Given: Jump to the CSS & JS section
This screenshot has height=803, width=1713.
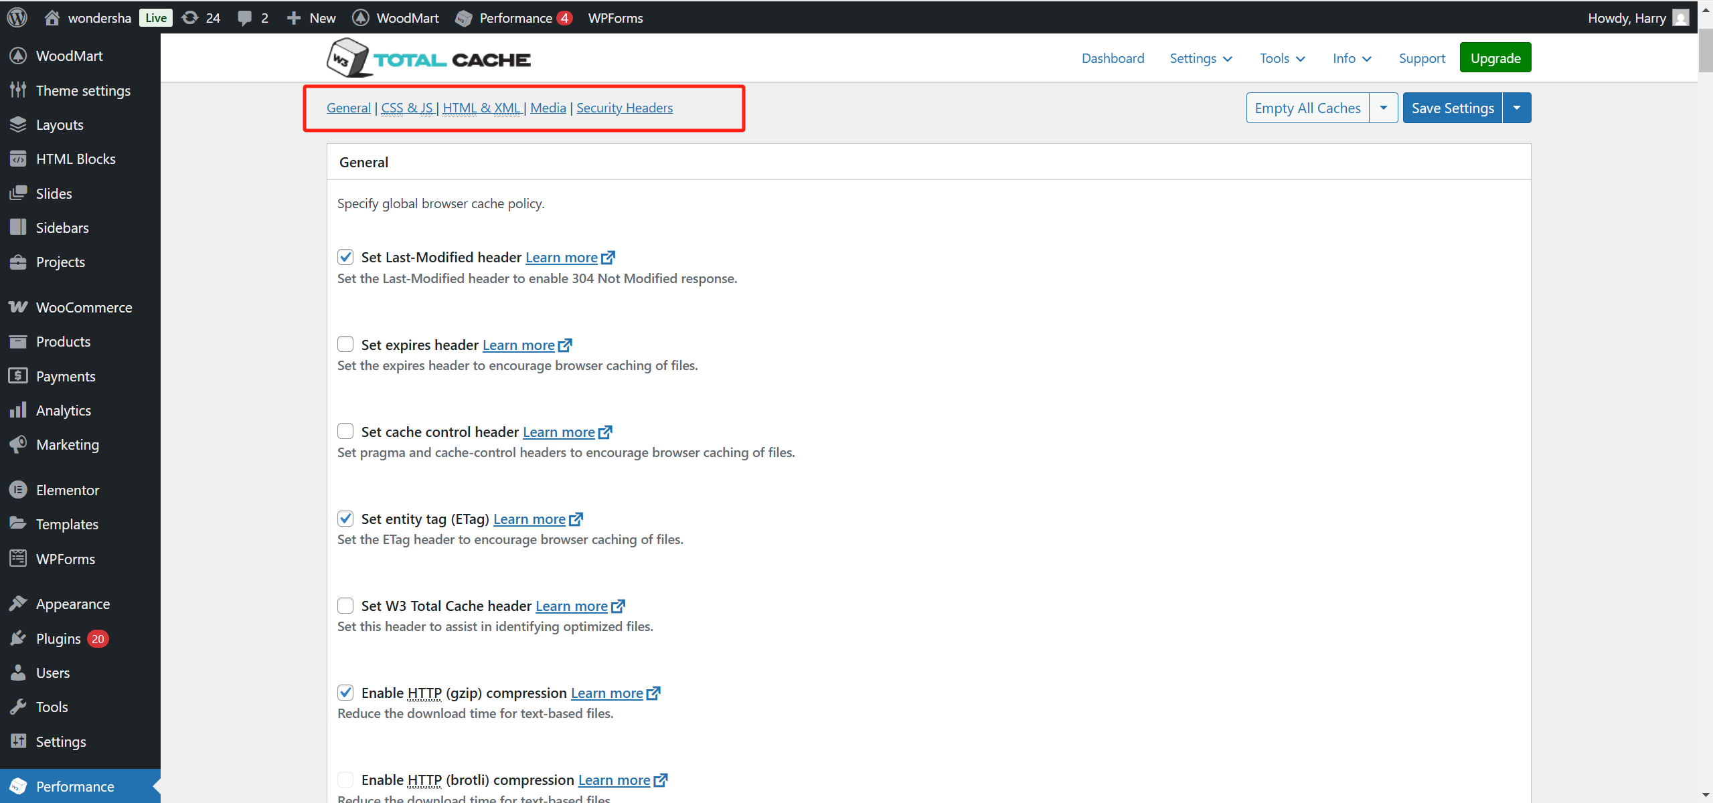Looking at the screenshot, I should (x=406, y=108).
